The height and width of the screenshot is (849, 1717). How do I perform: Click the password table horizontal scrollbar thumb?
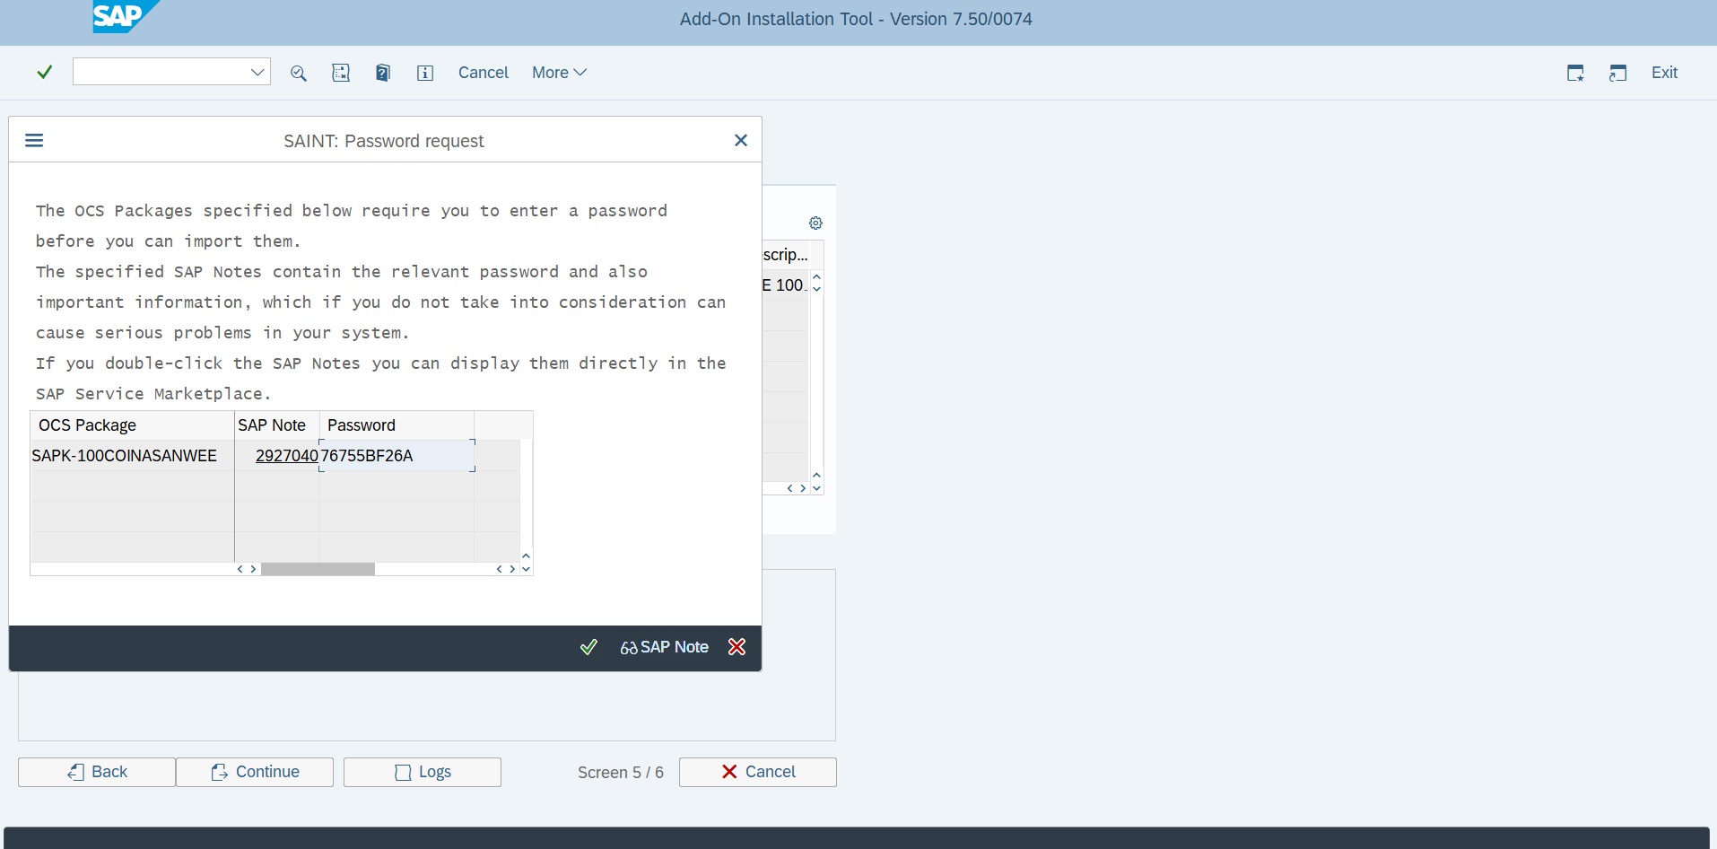coord(318,569)
